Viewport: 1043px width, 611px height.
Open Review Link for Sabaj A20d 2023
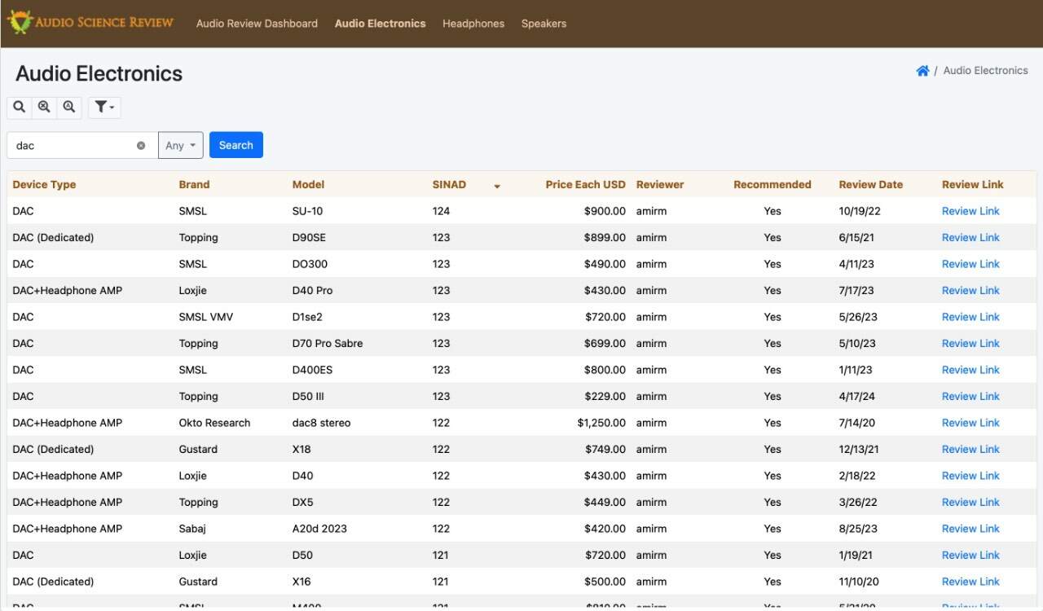point(970,529)
